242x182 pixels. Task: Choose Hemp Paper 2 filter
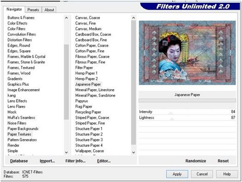click(x=86, y=79)
